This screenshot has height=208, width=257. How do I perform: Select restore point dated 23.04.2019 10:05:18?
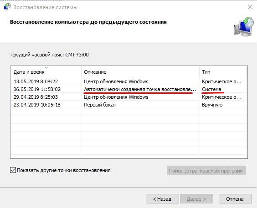point(129,105)
